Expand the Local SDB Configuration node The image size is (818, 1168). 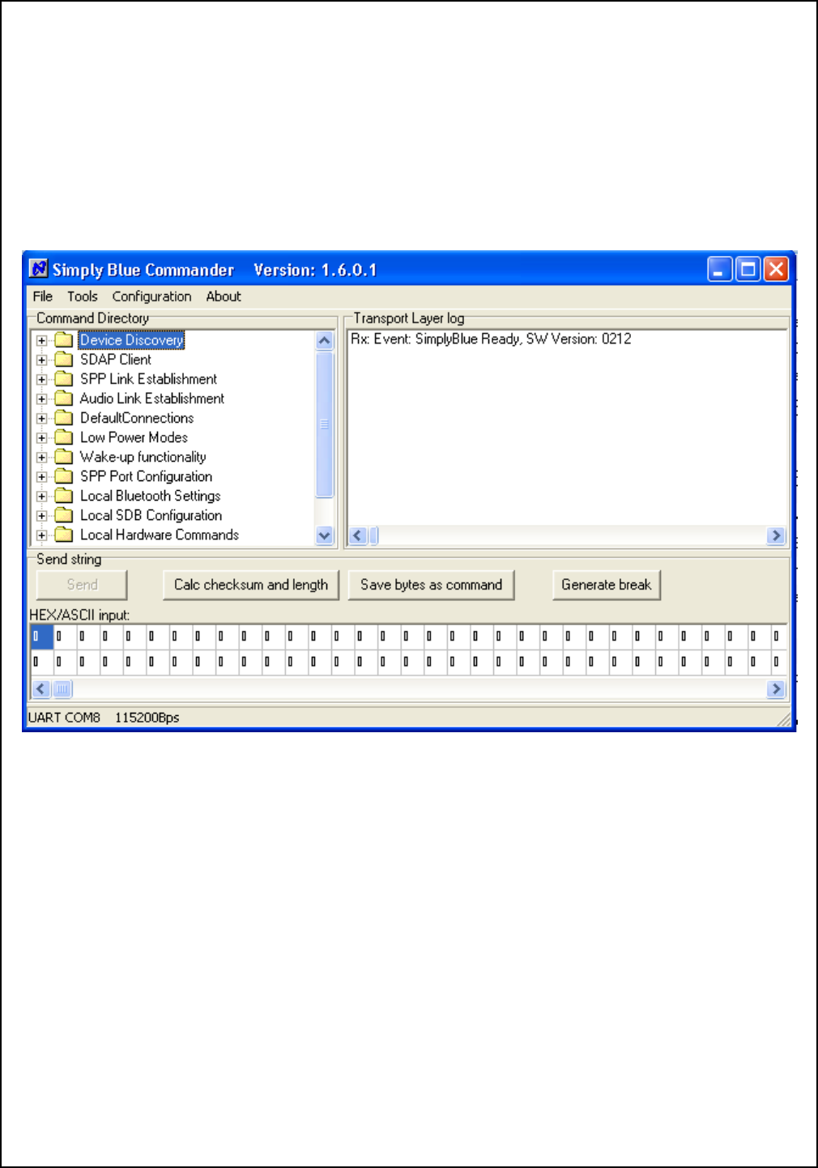[x=41, y=515]
